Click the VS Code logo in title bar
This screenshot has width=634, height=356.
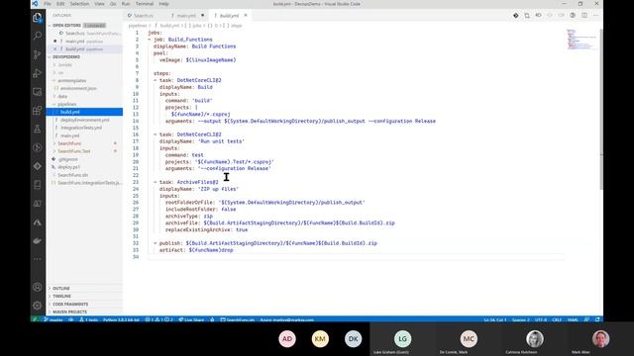point(36,4)
